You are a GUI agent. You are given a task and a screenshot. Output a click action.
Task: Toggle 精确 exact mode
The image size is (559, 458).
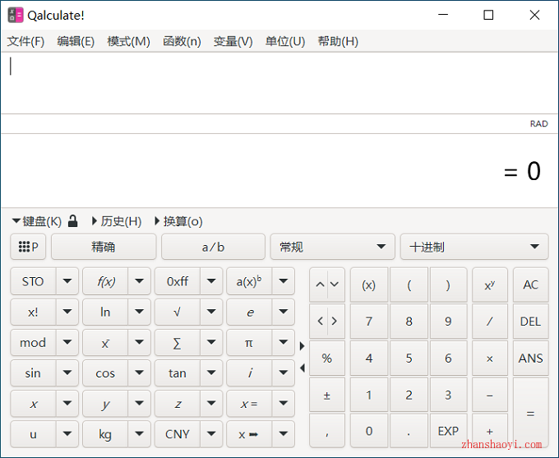click(104, 247)
